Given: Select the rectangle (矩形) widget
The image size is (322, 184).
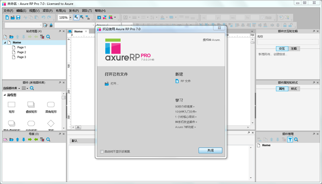Looking at the screenshot, I should (x=12, y=105).
